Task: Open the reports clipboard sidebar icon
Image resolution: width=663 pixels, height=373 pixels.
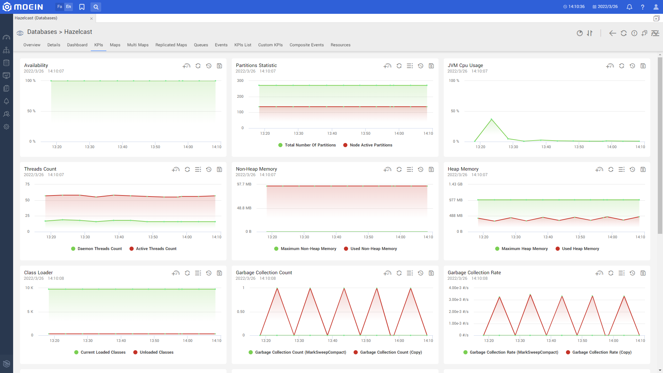Action: tap(6, 88)
